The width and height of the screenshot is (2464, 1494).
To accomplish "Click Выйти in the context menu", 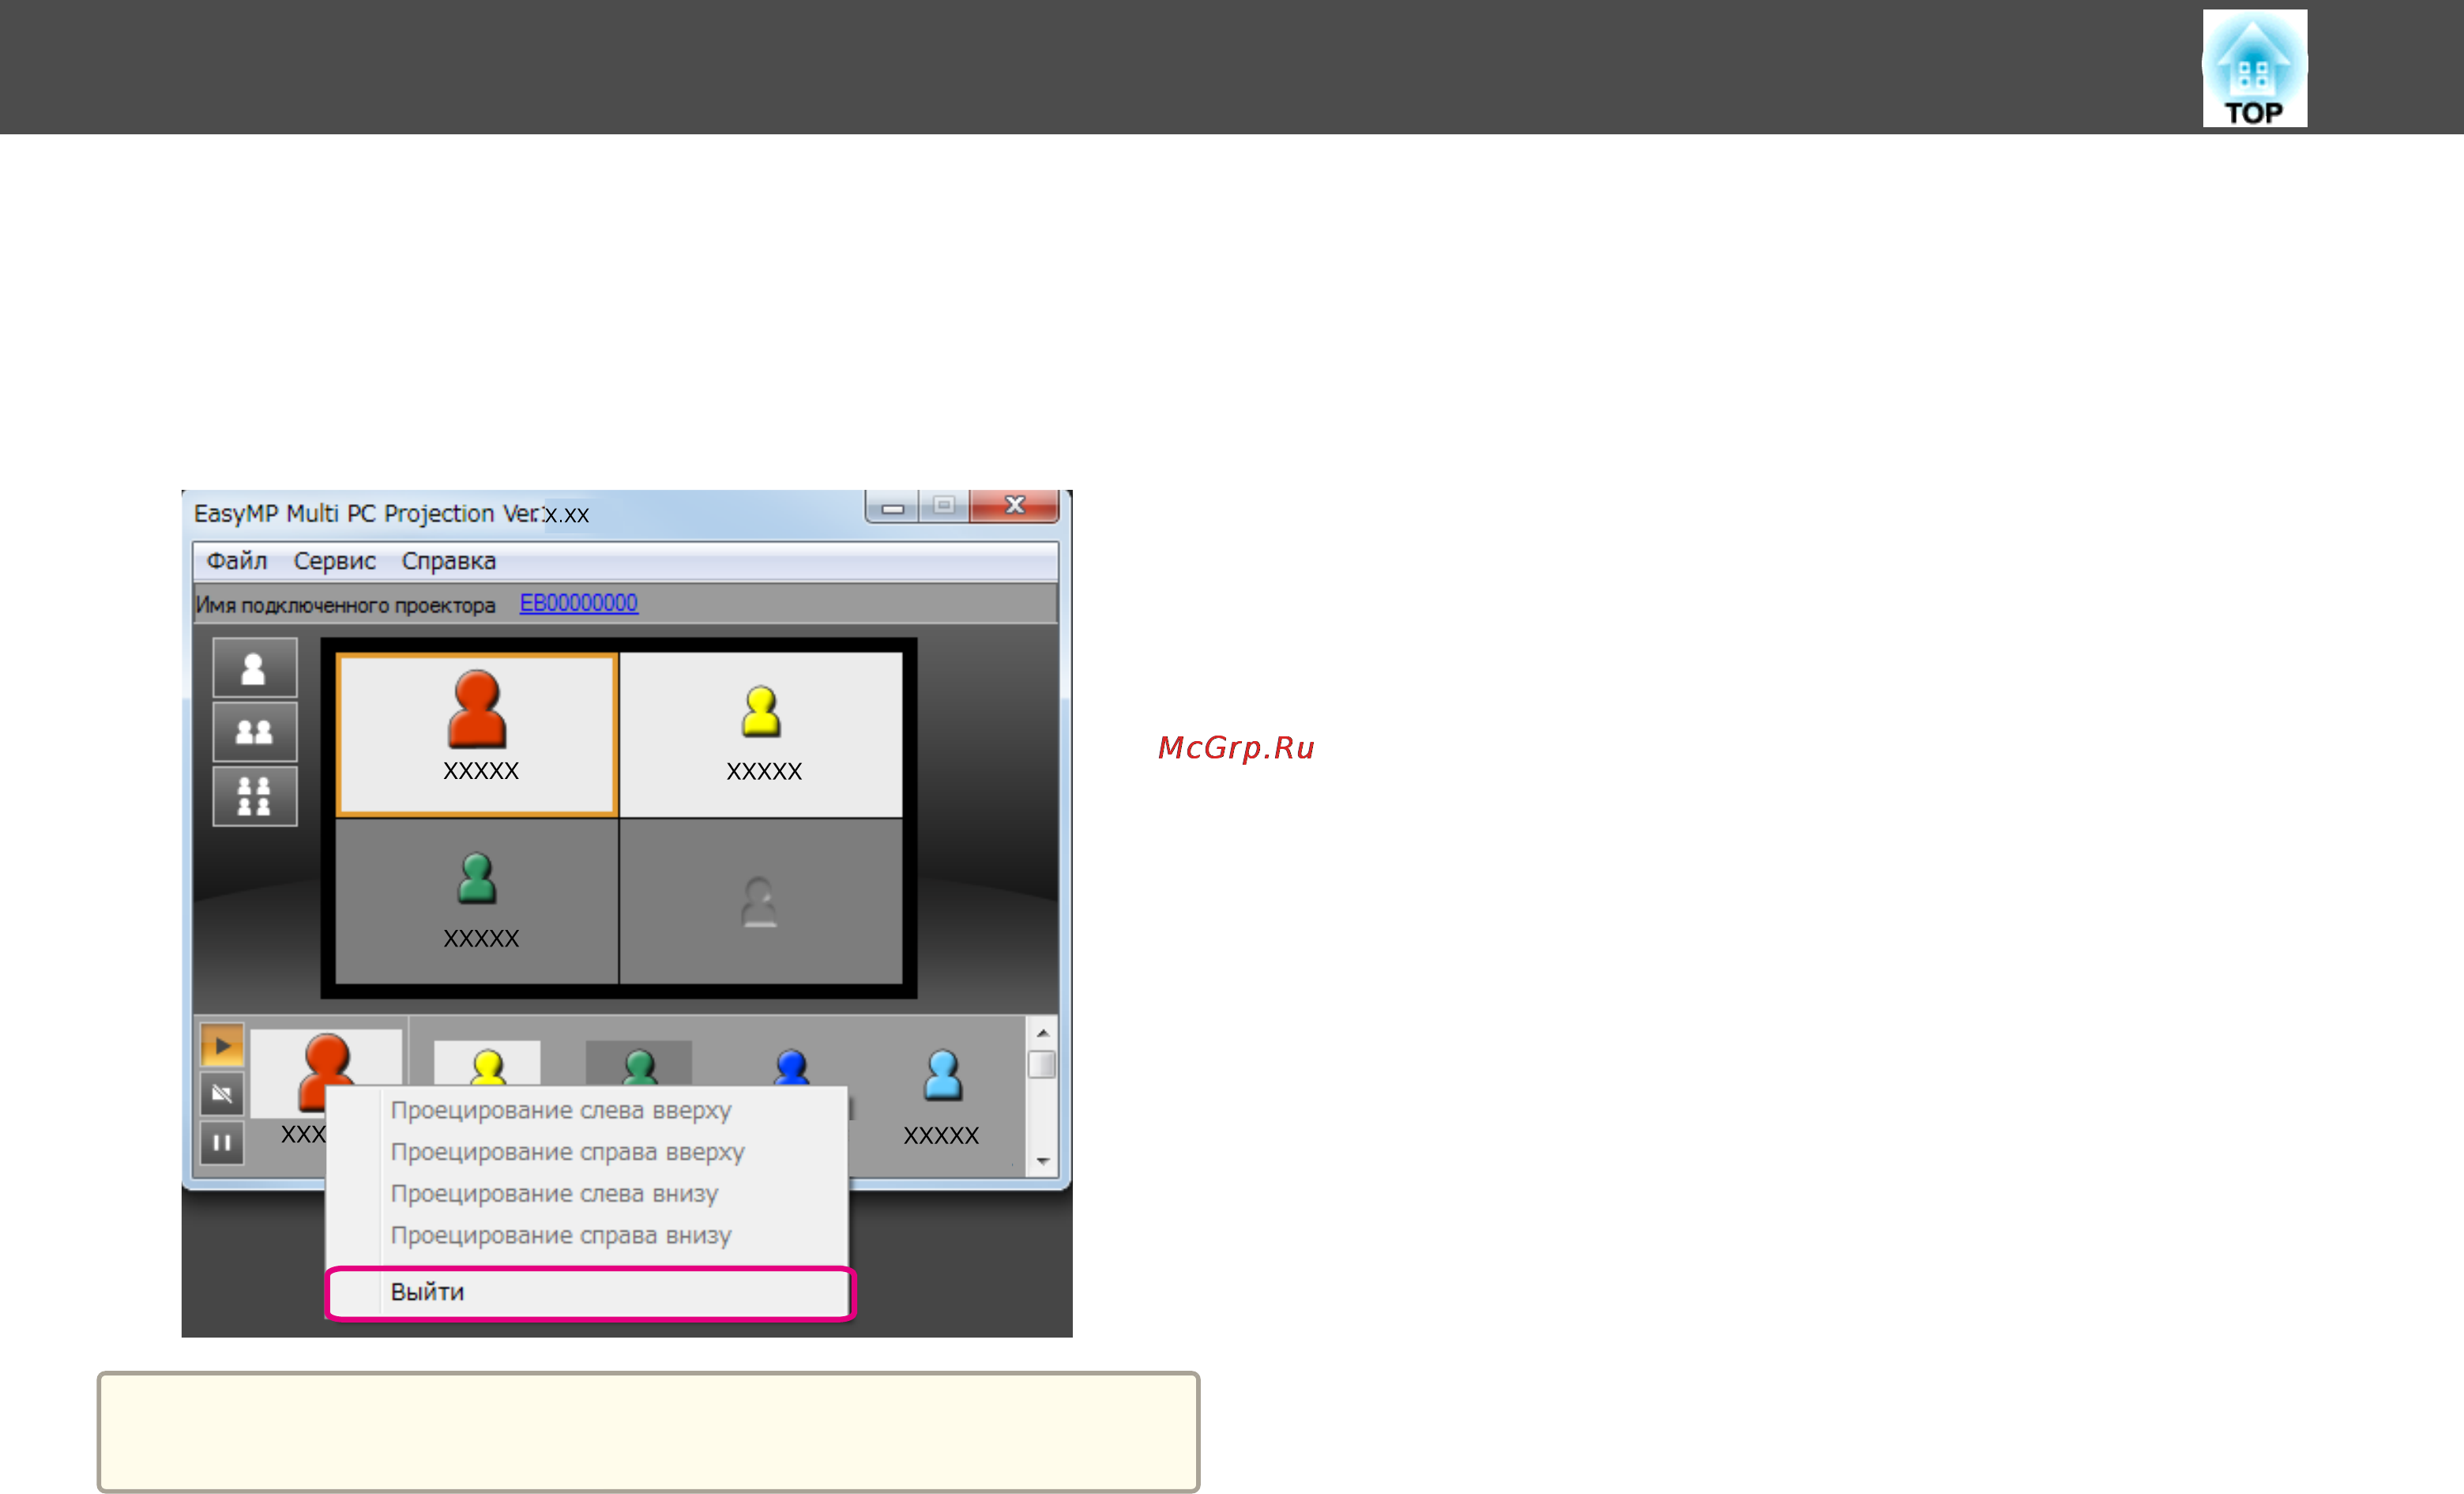I will click(x=590, y=1293).
